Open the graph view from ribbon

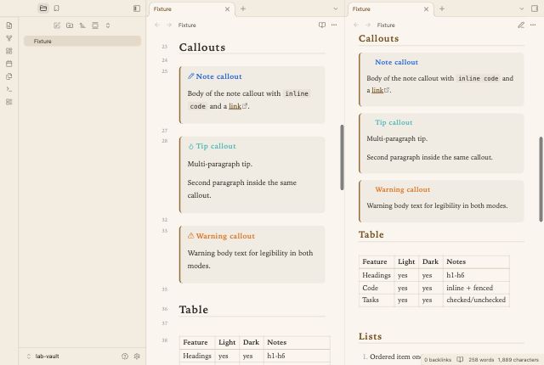pos(9,38)
